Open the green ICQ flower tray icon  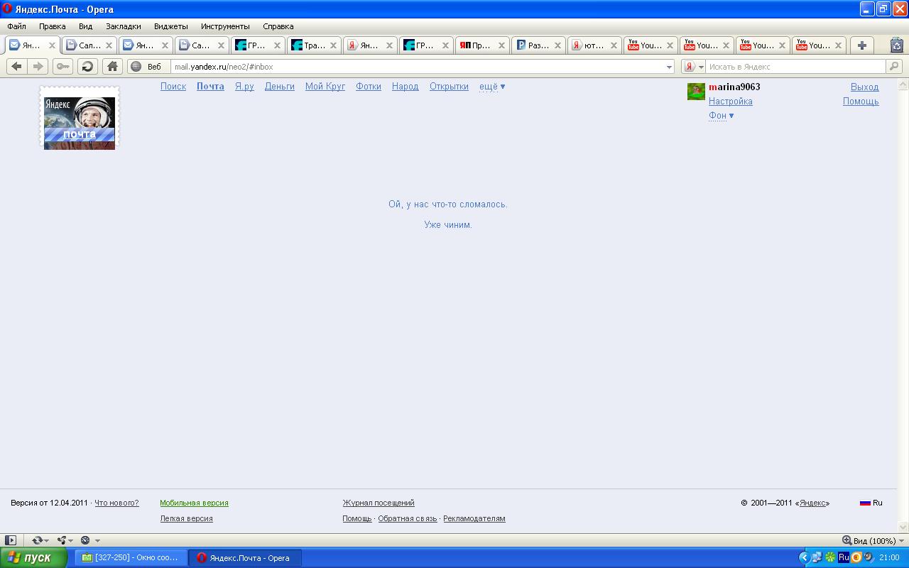[830, 557]
